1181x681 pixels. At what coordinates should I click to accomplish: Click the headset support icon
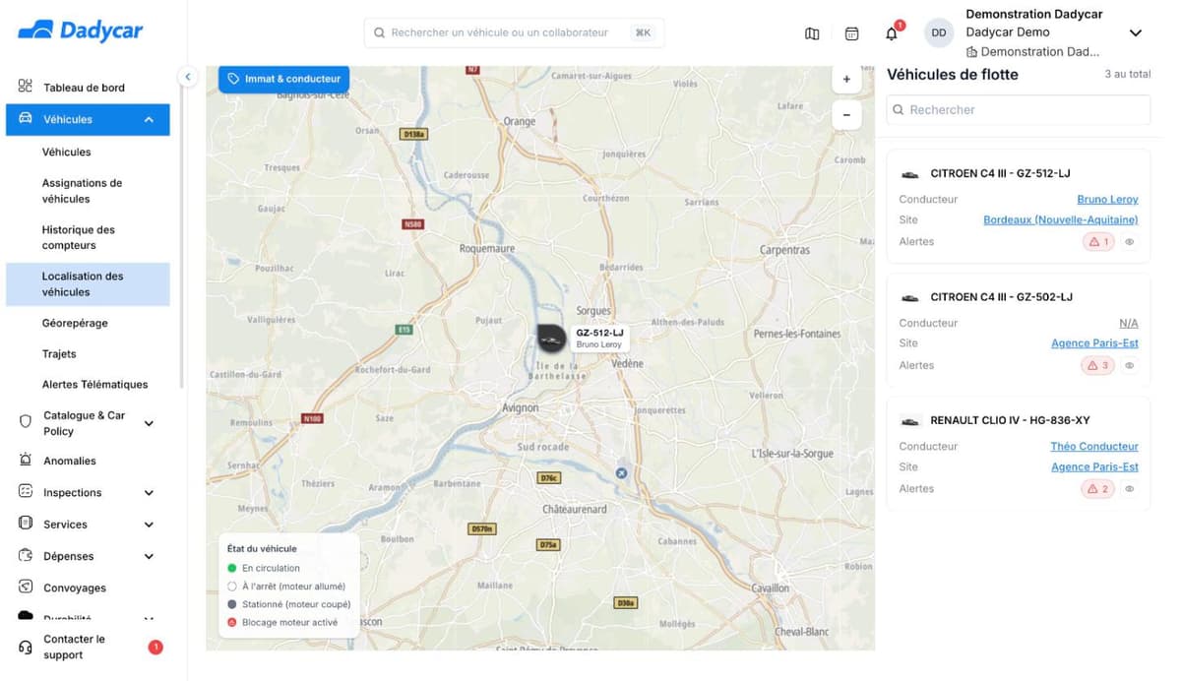pyautogui.click(x=26, y=647)
